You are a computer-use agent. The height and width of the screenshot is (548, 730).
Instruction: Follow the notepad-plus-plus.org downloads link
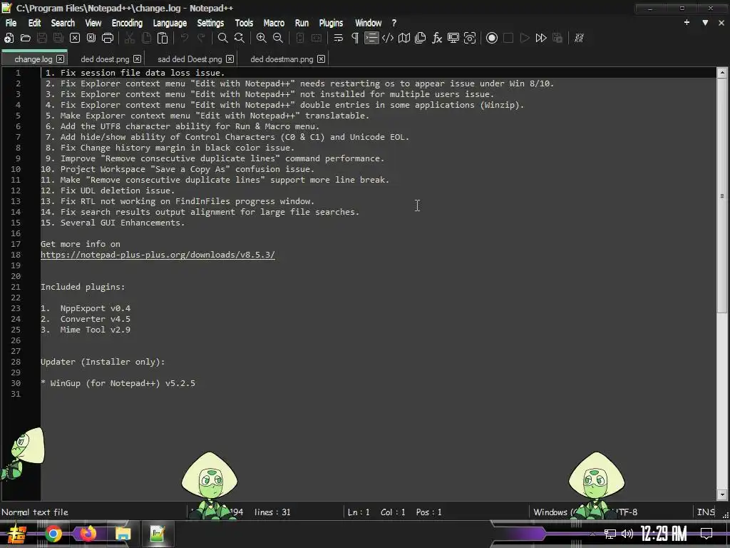point(158,255)
